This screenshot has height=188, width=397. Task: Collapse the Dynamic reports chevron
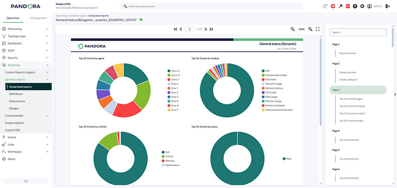[47, 80]
